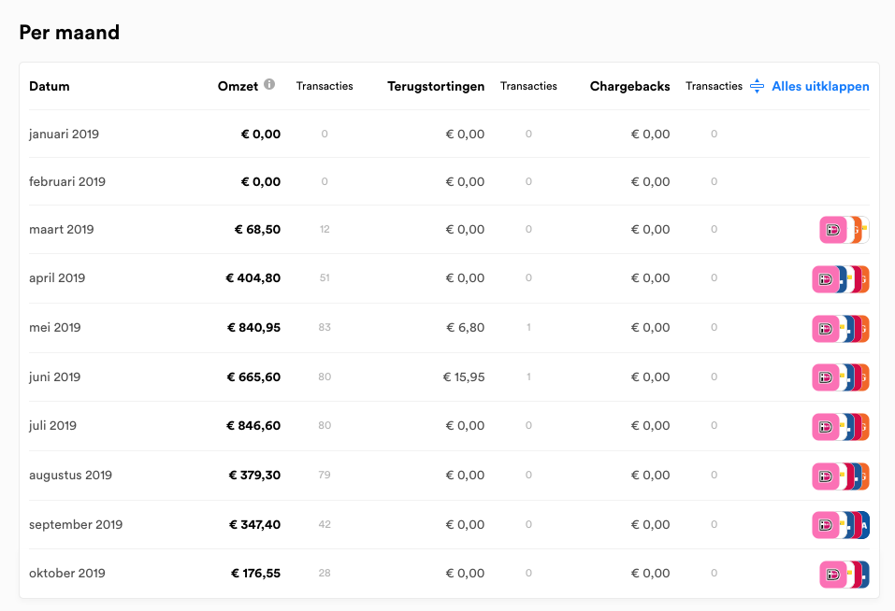The image size is (895, 611).
Task: Click the iDEAL icon for maart 2019
Action: tap(832, 230)
